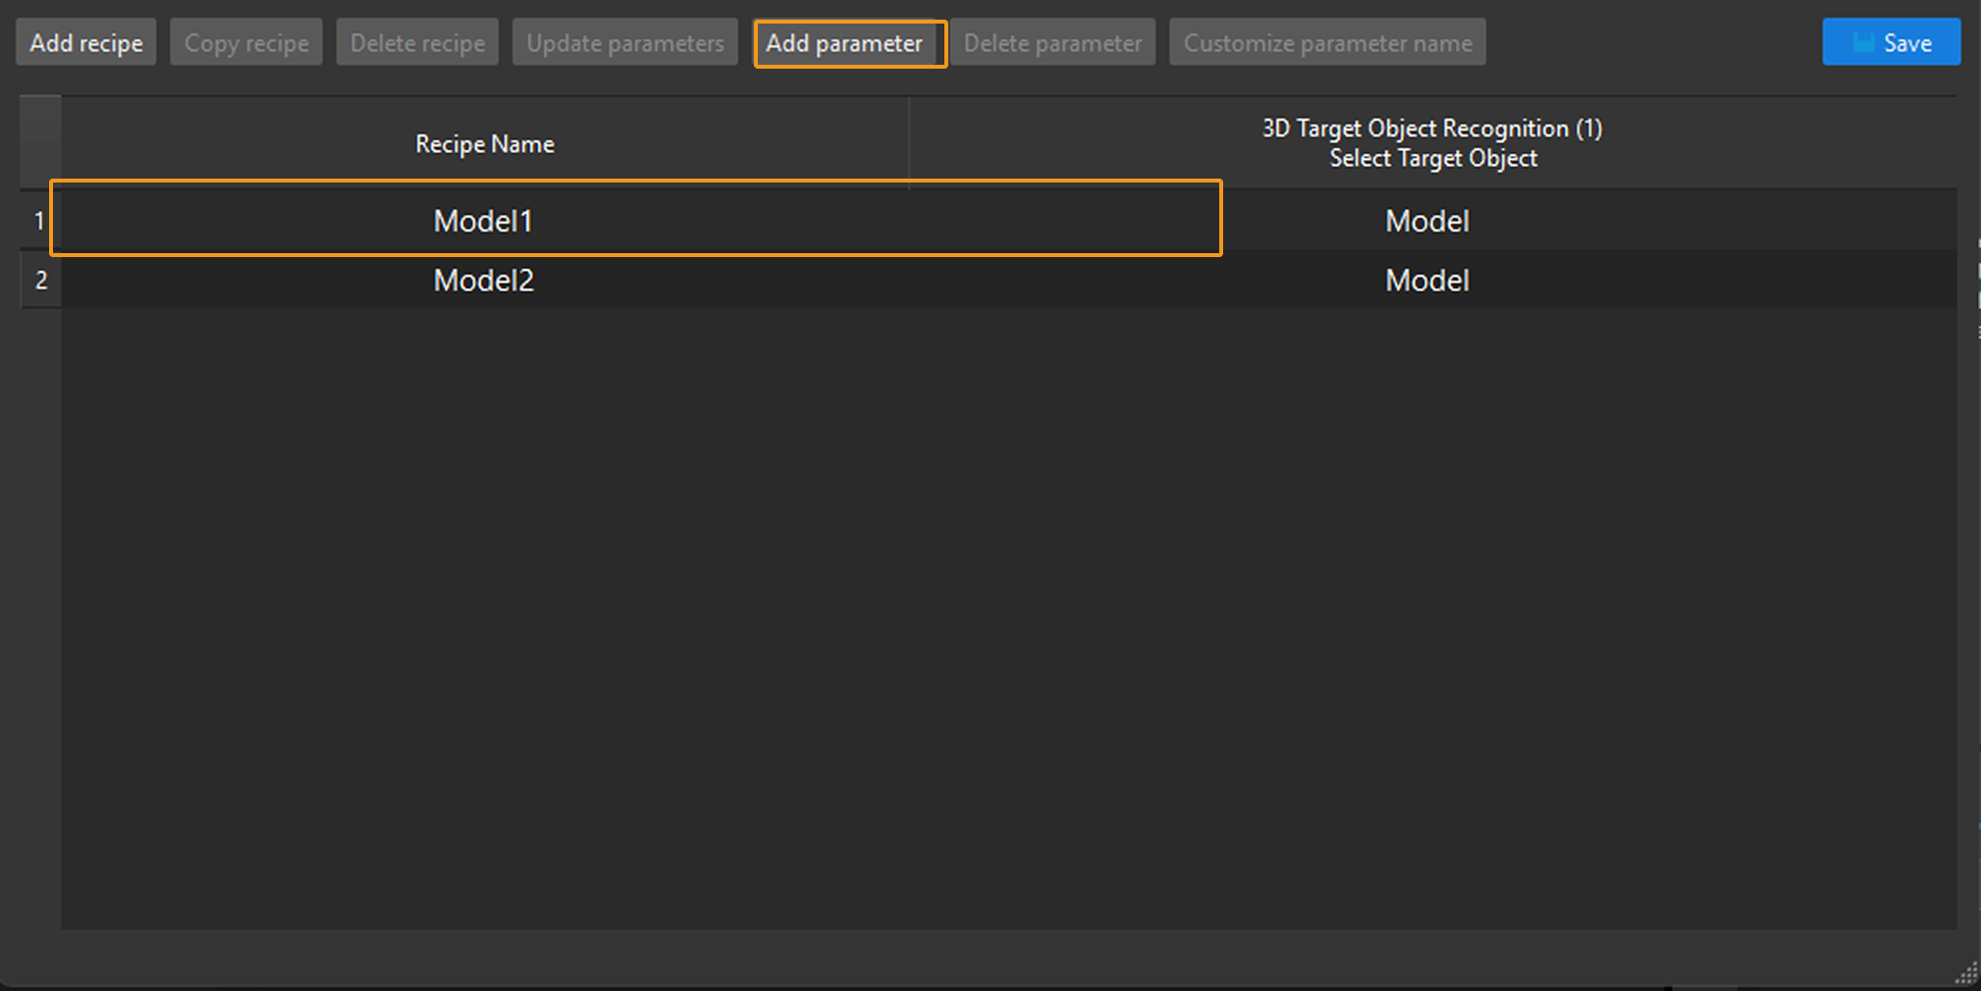
Task: Click the Add recipe button
Action: (x=85, y=42)
